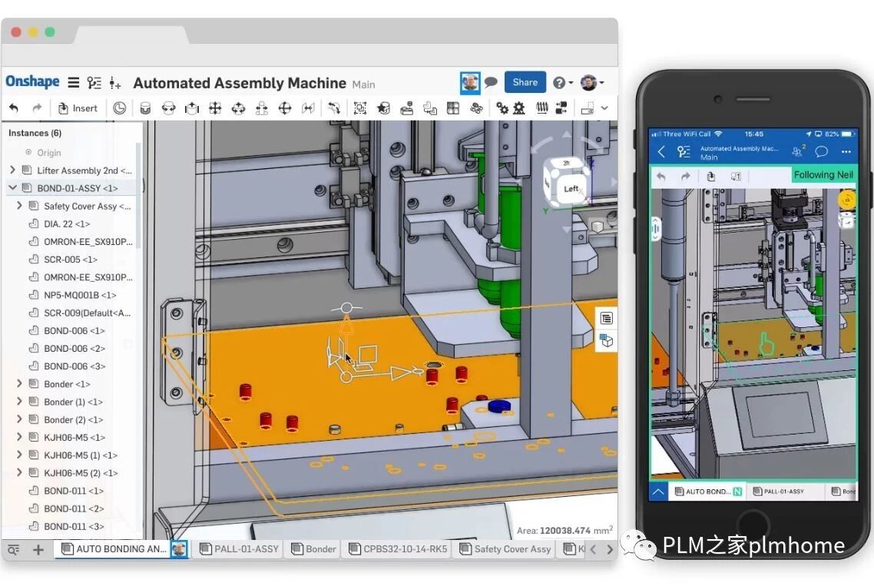Expand Bonder (2) <1> tree node
This screenshot has height=586, width=874.
tap(19, 419)
